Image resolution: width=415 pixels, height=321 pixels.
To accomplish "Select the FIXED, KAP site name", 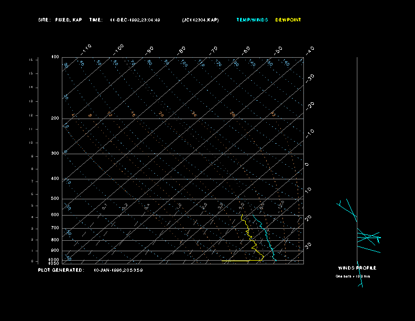I will pos(69,20).
